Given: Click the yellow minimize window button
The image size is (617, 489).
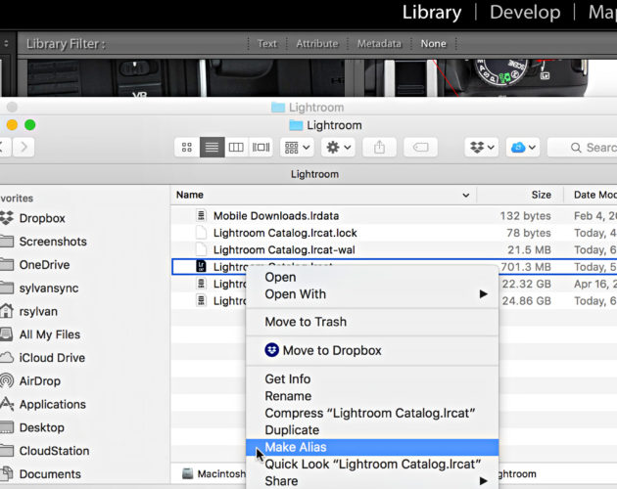Looking at the screenshot, I should (x=12, y=125).
